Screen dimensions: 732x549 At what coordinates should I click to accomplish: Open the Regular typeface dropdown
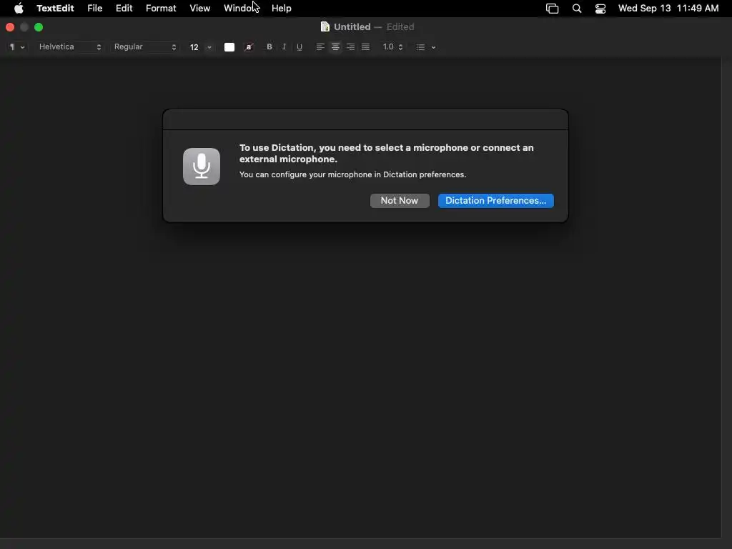coord(144,47)
